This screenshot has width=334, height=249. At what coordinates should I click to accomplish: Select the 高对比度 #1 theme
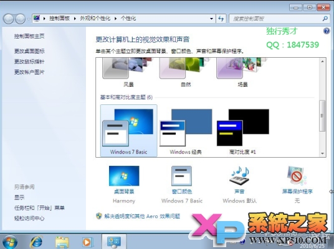tap(243, 130)
